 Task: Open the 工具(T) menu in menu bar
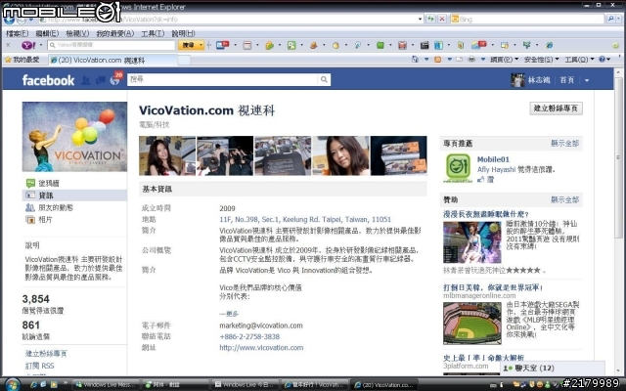tap(153, 33)
